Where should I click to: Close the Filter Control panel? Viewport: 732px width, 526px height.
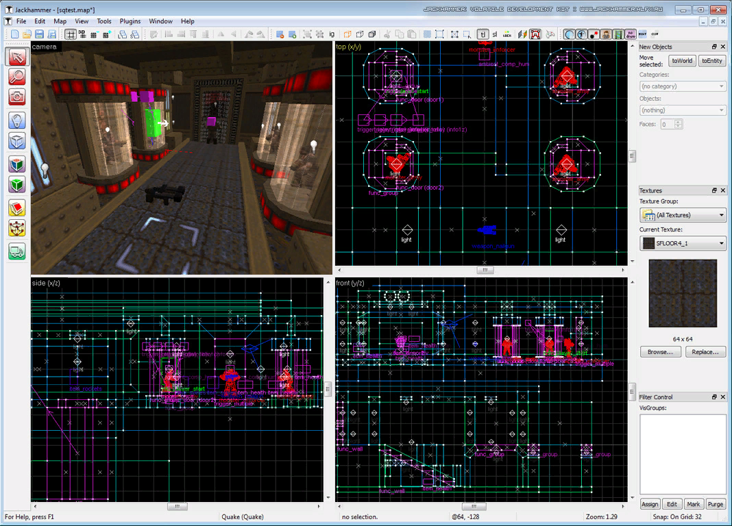(x=723, y=397)
